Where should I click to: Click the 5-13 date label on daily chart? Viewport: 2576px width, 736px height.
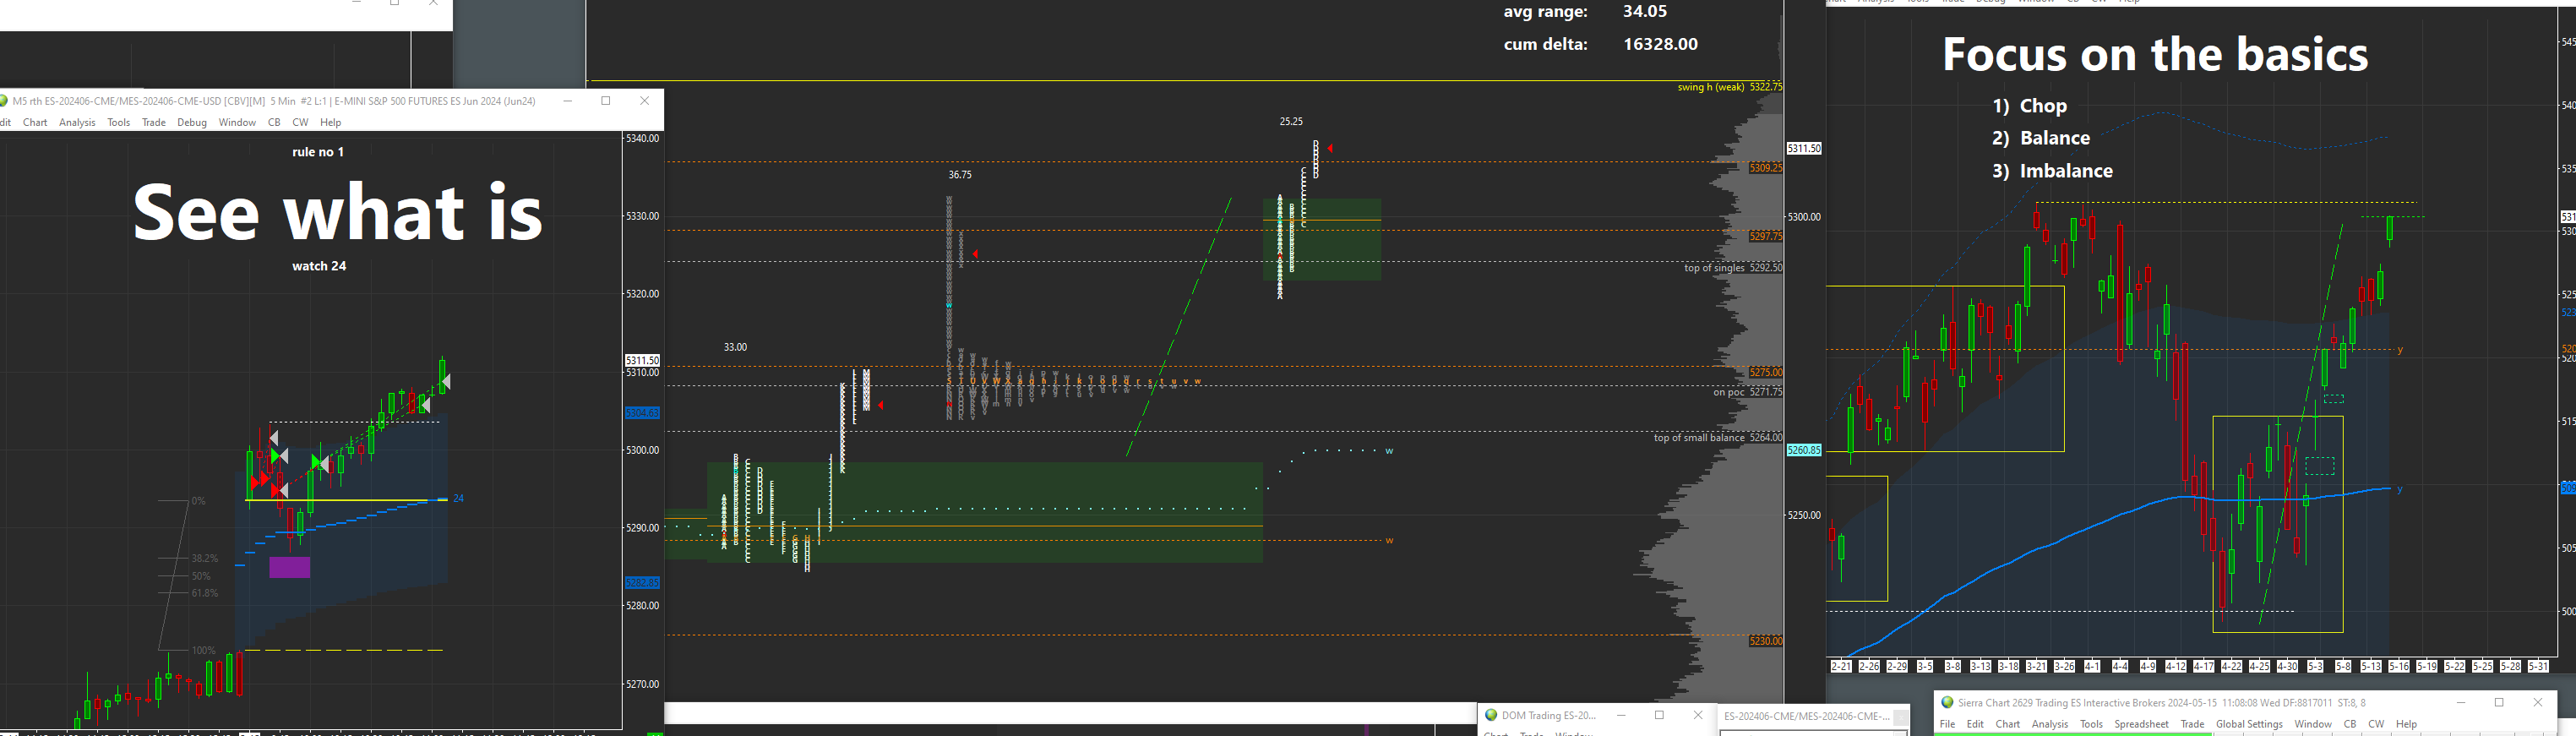pyautogui.click(x=2371, y=666)
